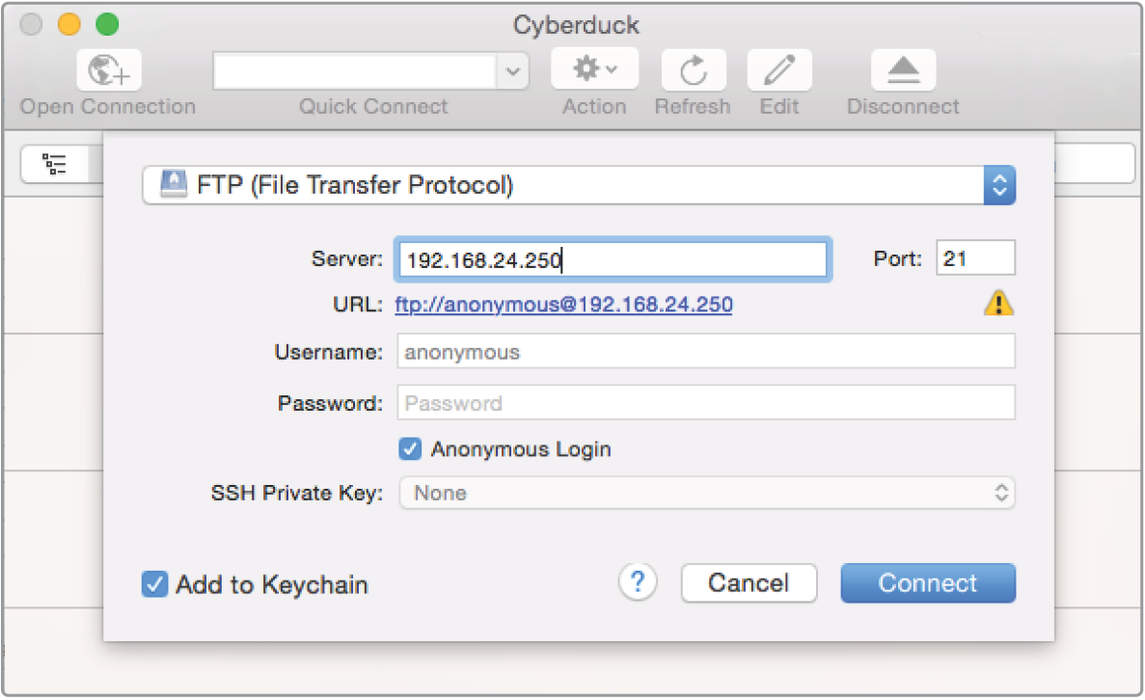Screen dimensions: 1145x700
Task: Open help with the question mark button
Action: point(638,582)
